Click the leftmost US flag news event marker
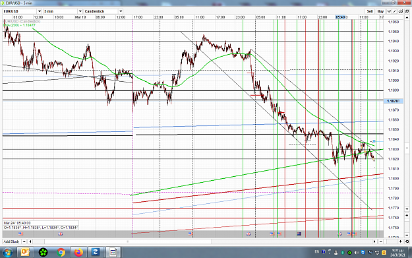412x258 pixels. pyautogui.click(x=20, y=234)
